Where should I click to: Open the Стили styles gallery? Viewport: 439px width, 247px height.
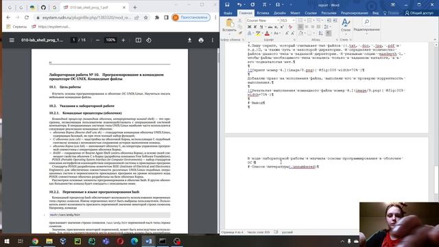coord(346,25)
